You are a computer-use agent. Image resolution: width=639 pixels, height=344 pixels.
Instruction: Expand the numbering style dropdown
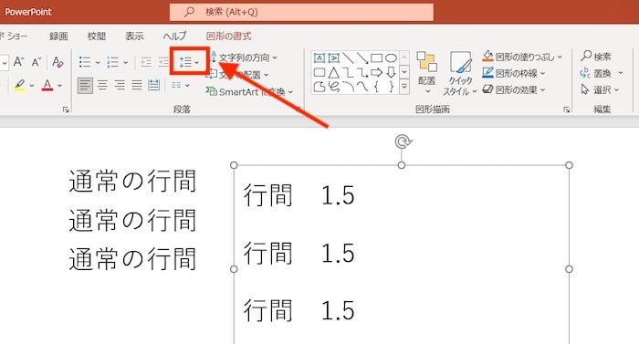tap(126, 63)
